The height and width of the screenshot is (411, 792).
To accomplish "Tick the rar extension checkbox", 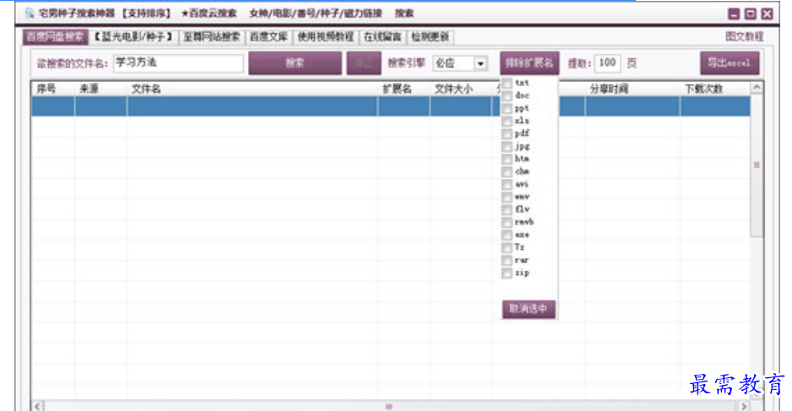I will tap(507, 260).
